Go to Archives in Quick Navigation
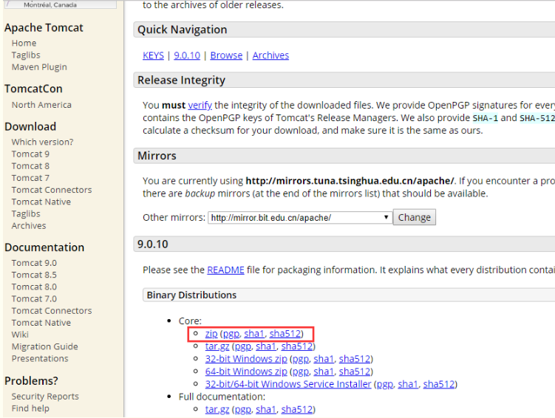 pyautogui.click(x=270, y=55)
